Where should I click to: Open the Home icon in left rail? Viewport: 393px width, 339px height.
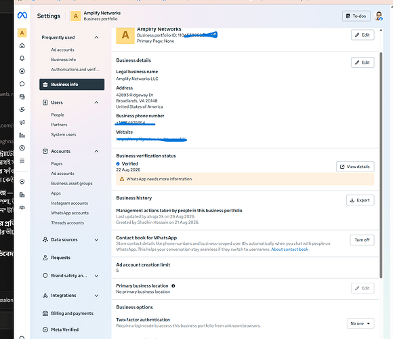point(22,45)
